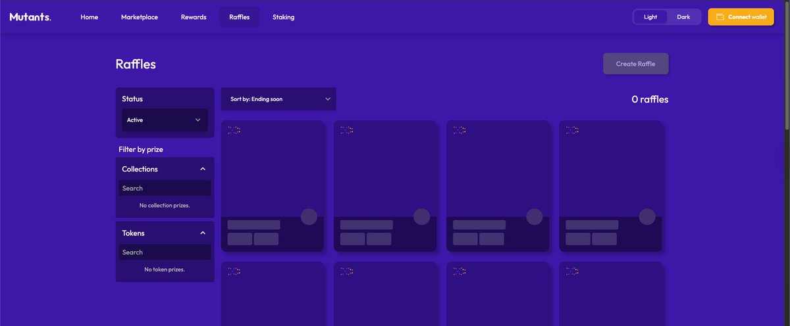Viewport: 790px width, 326px height.
Task: Click the 'No token prizes.' text
Action: 165,269
